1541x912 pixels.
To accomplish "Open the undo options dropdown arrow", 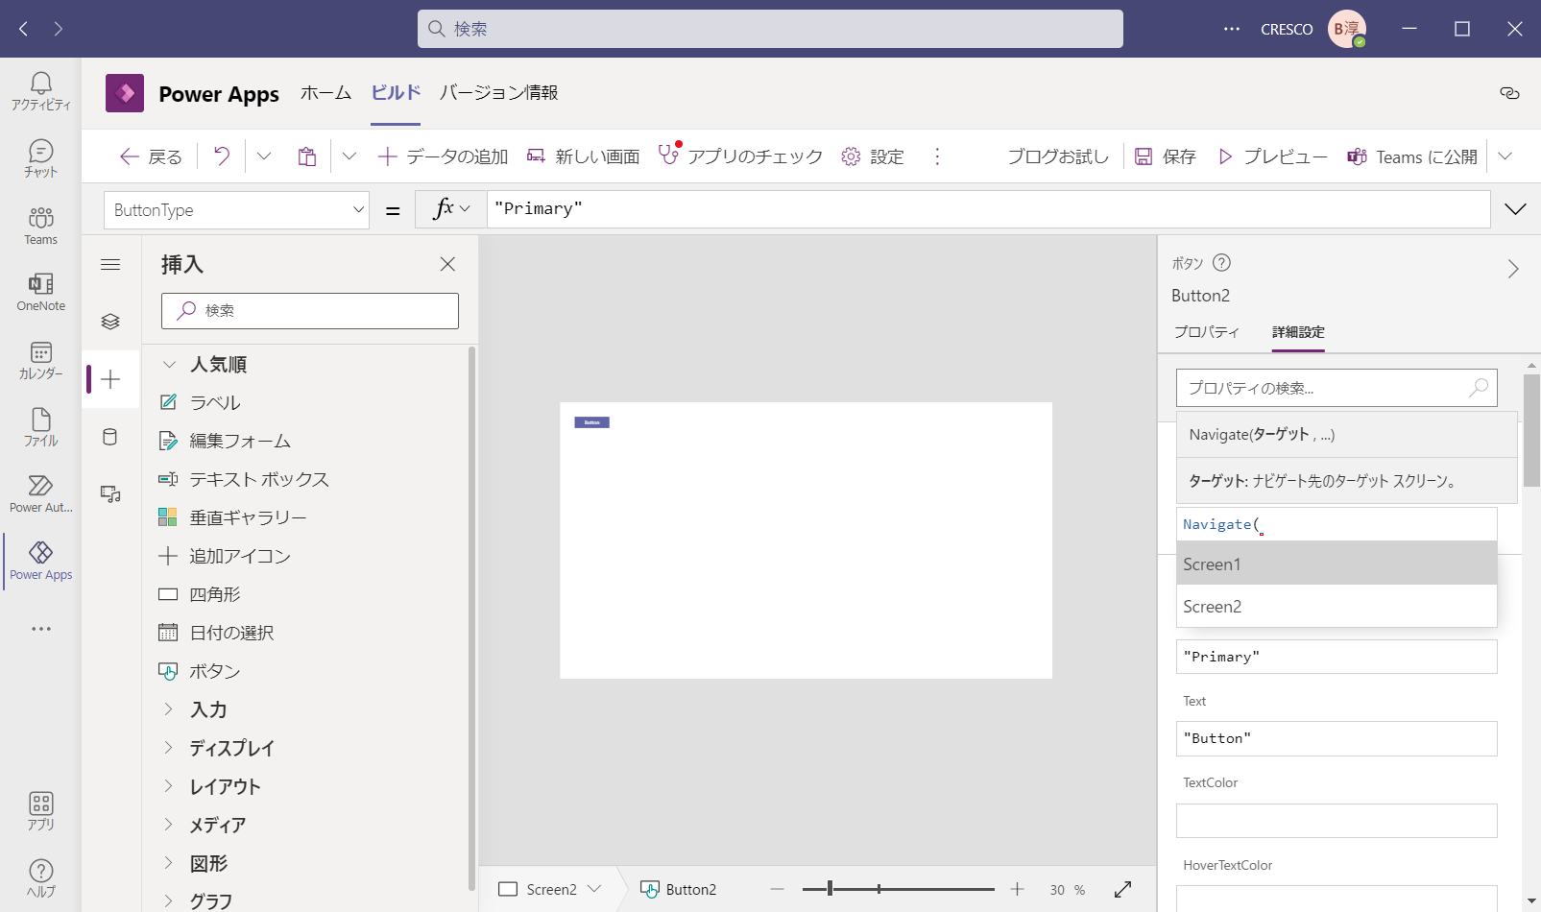I will (x=264, y=156).
